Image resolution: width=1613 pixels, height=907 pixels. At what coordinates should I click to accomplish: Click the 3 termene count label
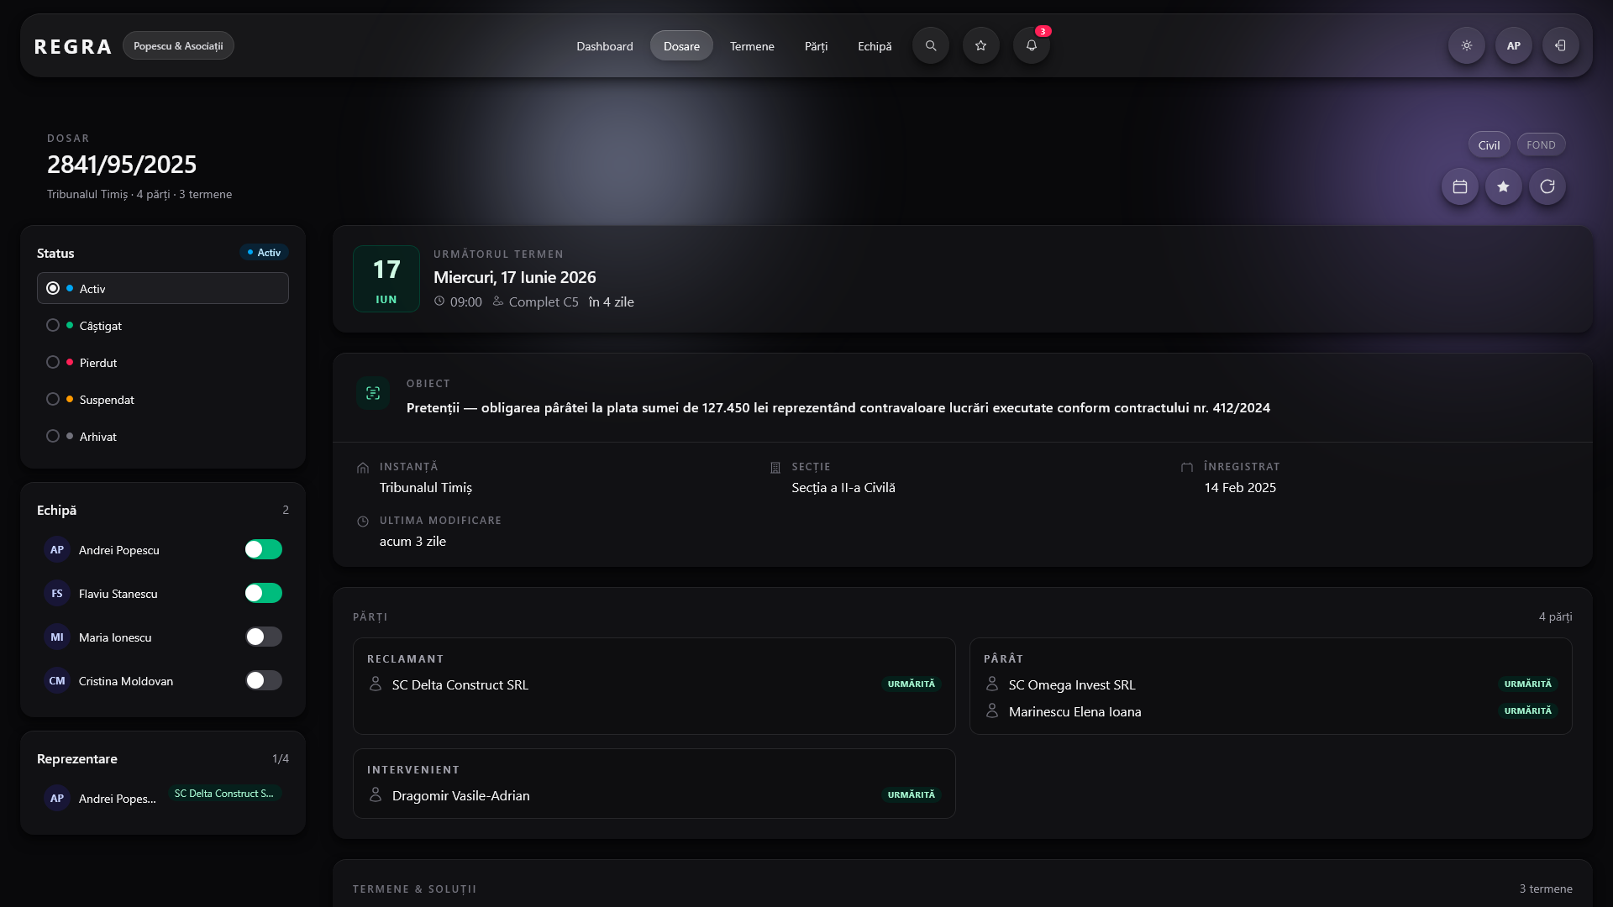point(1546,889)
